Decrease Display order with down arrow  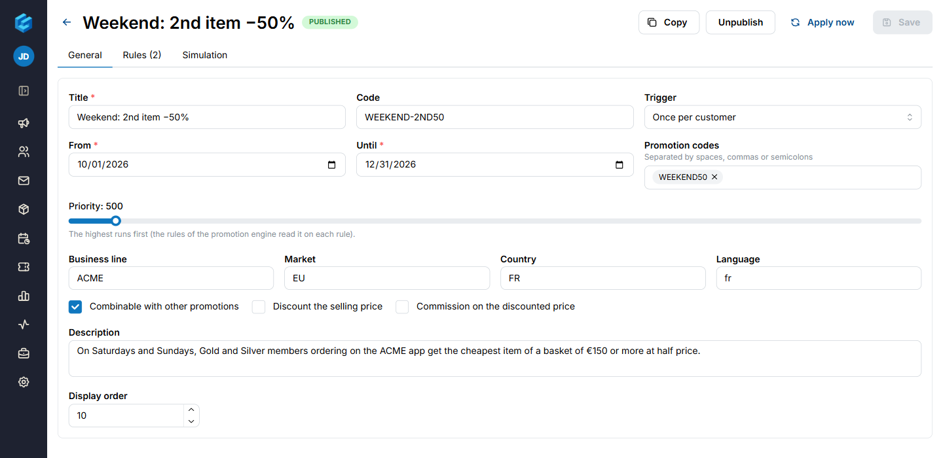[x=191, y=421]
